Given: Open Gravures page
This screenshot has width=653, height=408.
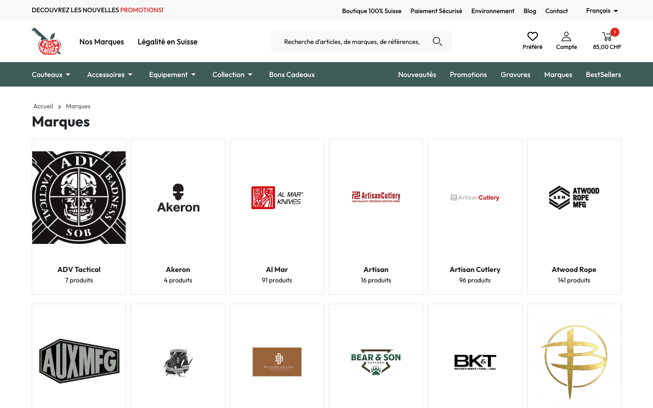Looking at the screenshot, I should pos(516,74).
